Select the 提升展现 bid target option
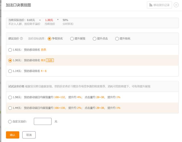 pos(72,39)
